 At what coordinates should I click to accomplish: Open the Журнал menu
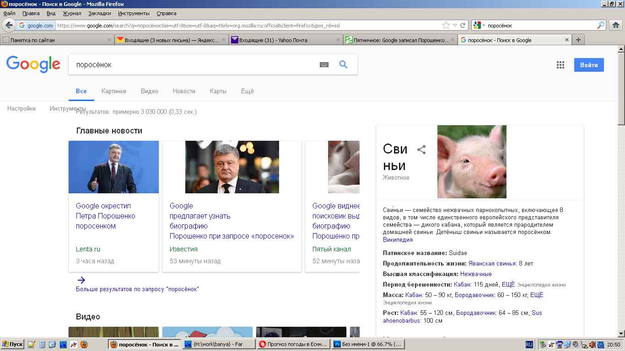72,13
